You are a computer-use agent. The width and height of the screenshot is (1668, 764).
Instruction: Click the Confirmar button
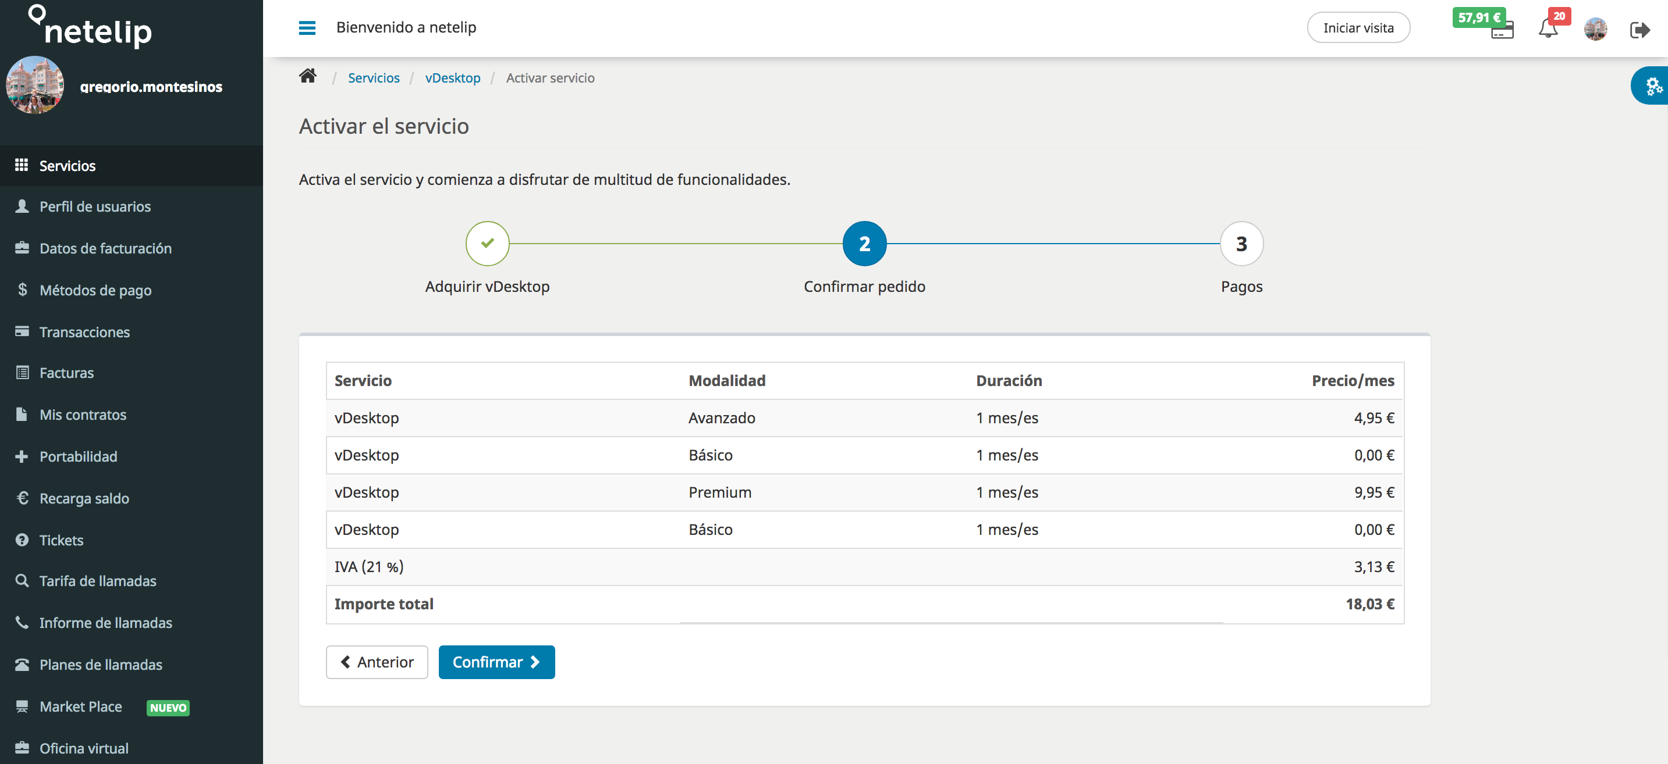pos(496,662)
